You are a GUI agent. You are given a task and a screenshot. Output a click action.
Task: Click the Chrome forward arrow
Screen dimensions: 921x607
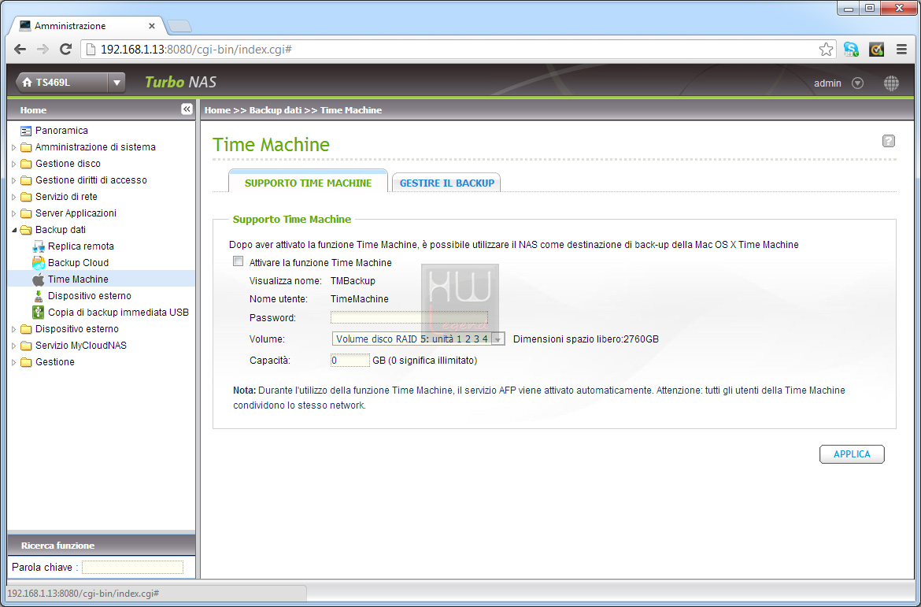(x=43, y=50)
